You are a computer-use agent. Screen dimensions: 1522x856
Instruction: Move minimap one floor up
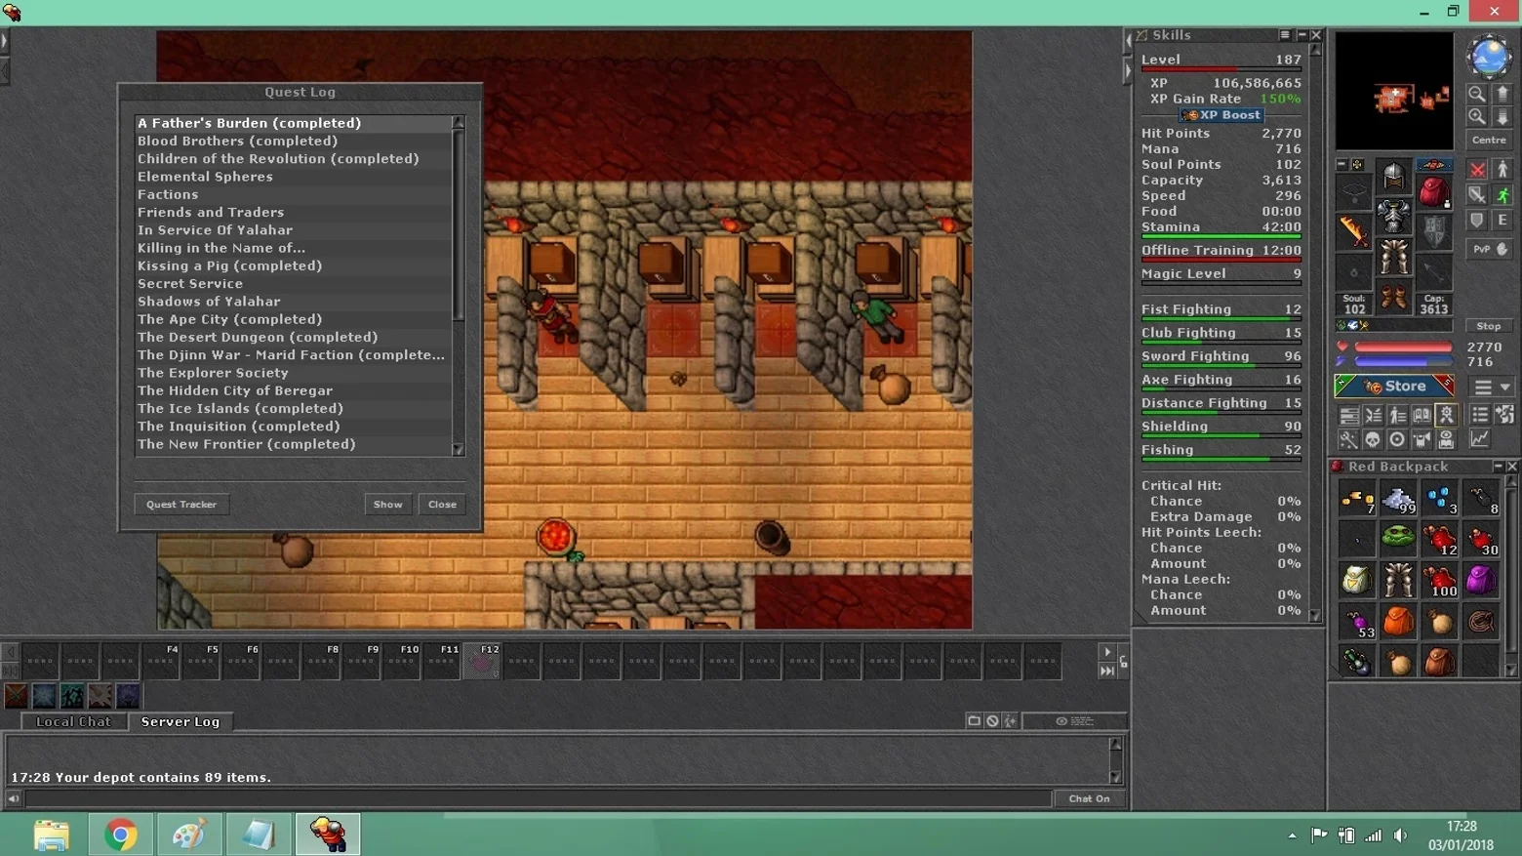[x=1502, y=94]
